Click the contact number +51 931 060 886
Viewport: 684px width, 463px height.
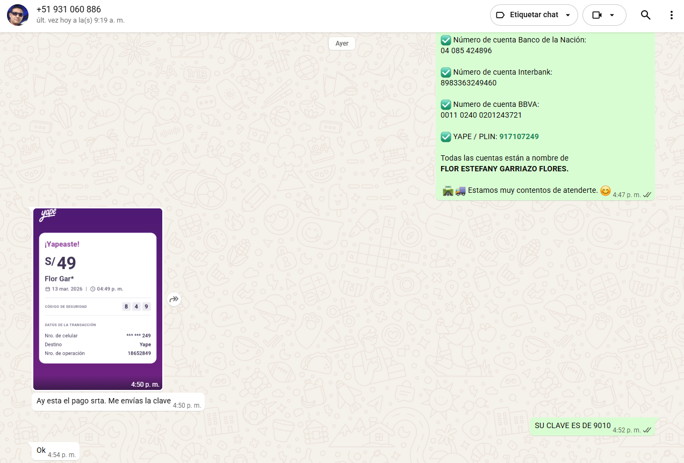69,10
